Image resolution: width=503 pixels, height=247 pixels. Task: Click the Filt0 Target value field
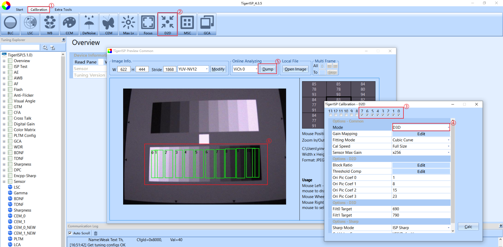[x=421, y=209]
